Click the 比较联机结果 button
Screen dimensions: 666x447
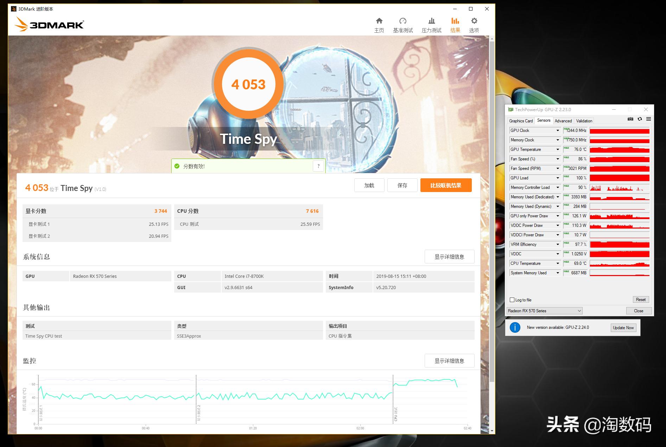446,185
